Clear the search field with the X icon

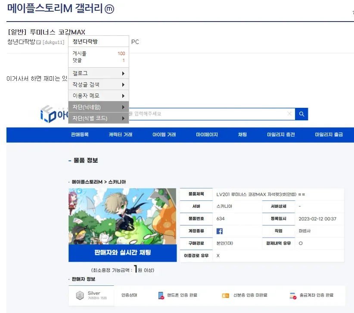(x=289, y=113)
